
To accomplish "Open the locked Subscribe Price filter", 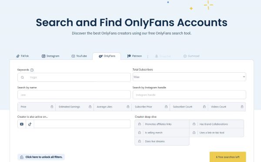I will coord(151,107).
